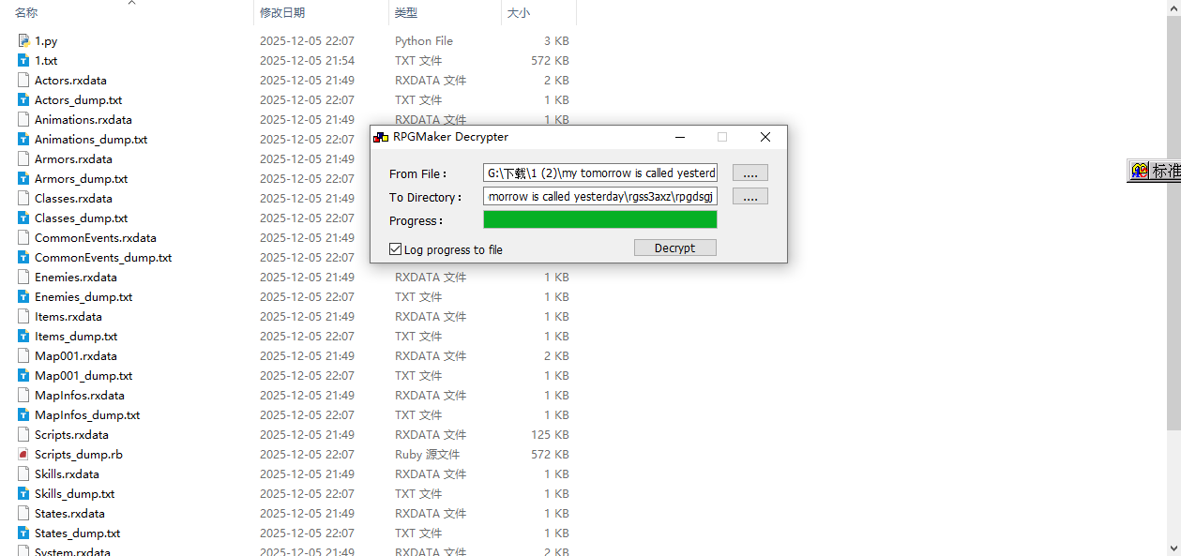This screenshot has height=556, width=1181.
Task: Click inside the From File path field
Action: [600, 173]
